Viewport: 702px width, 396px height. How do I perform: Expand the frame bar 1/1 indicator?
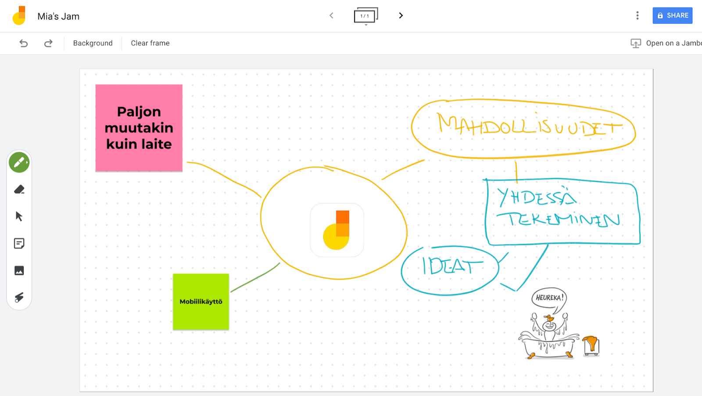tap(366, 16)
